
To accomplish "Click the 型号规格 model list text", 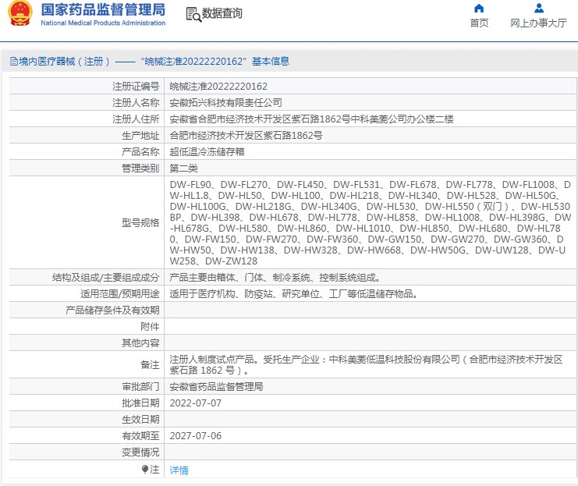I will 370,223.
